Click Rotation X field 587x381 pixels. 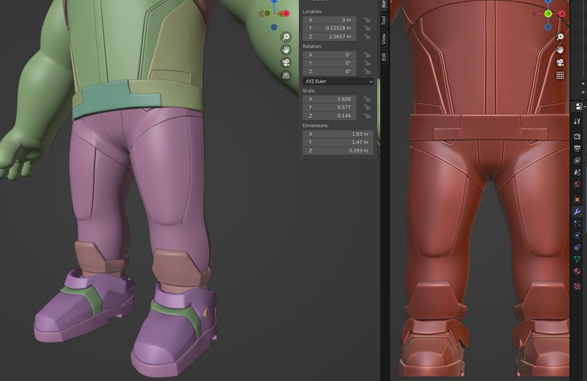pyautogui.click(x=330, y=55)
